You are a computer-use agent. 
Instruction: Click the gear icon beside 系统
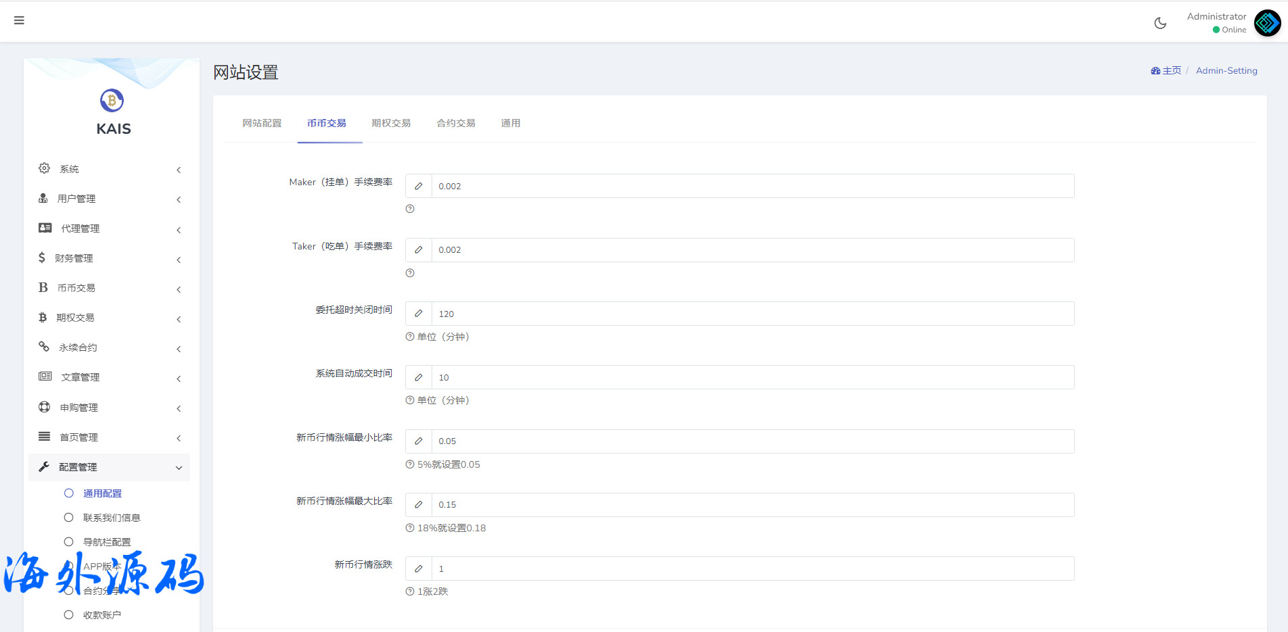(x=45, y=168)
